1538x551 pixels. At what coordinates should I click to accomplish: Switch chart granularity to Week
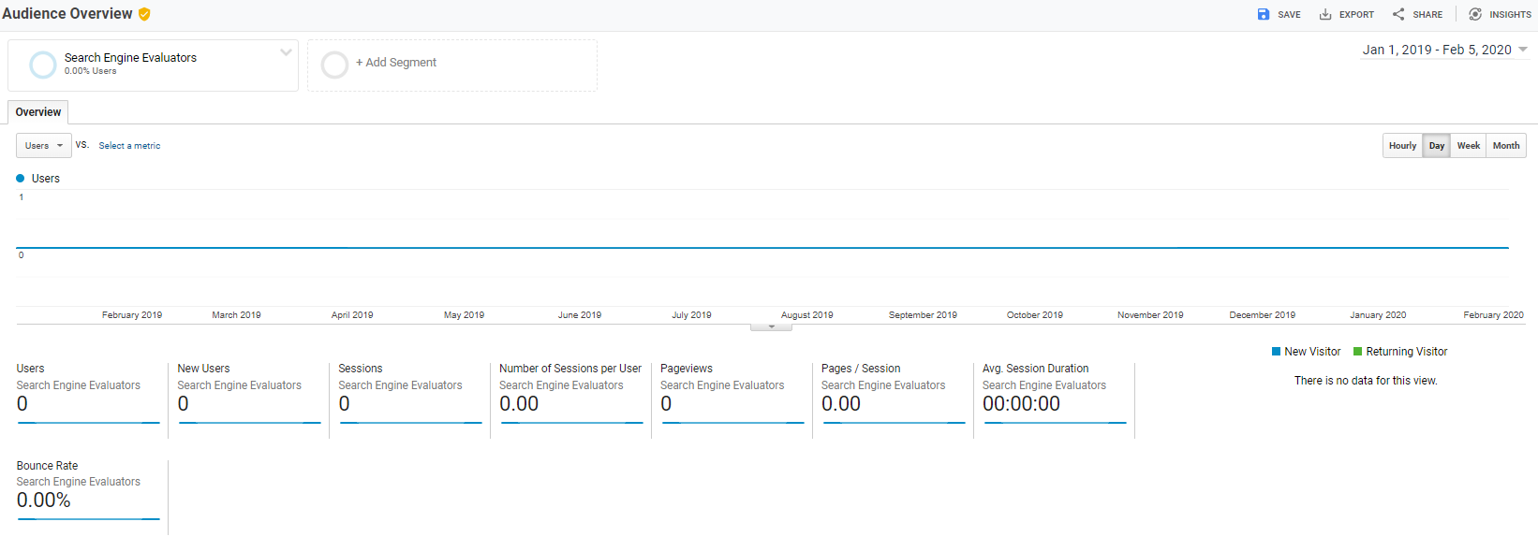coord(1468,146)
